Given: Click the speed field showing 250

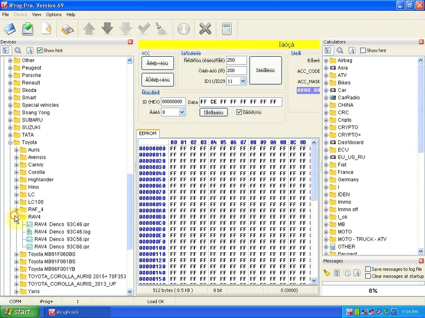Looking at the screenshot, I should pos(236,60).
